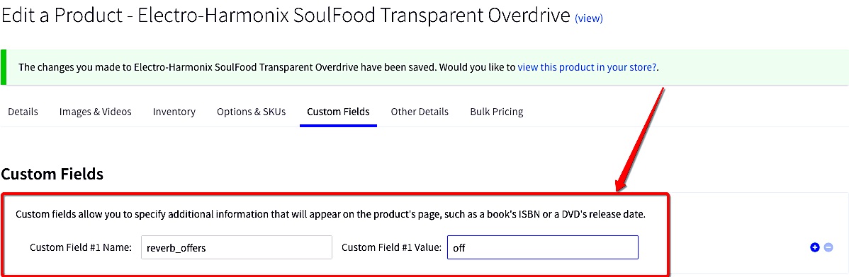Click the "Custom Field #1 Name:" label
849x277 pixels.
81,248
